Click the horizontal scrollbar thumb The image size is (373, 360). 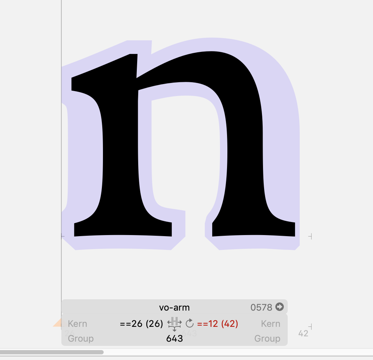pos(51,352)
